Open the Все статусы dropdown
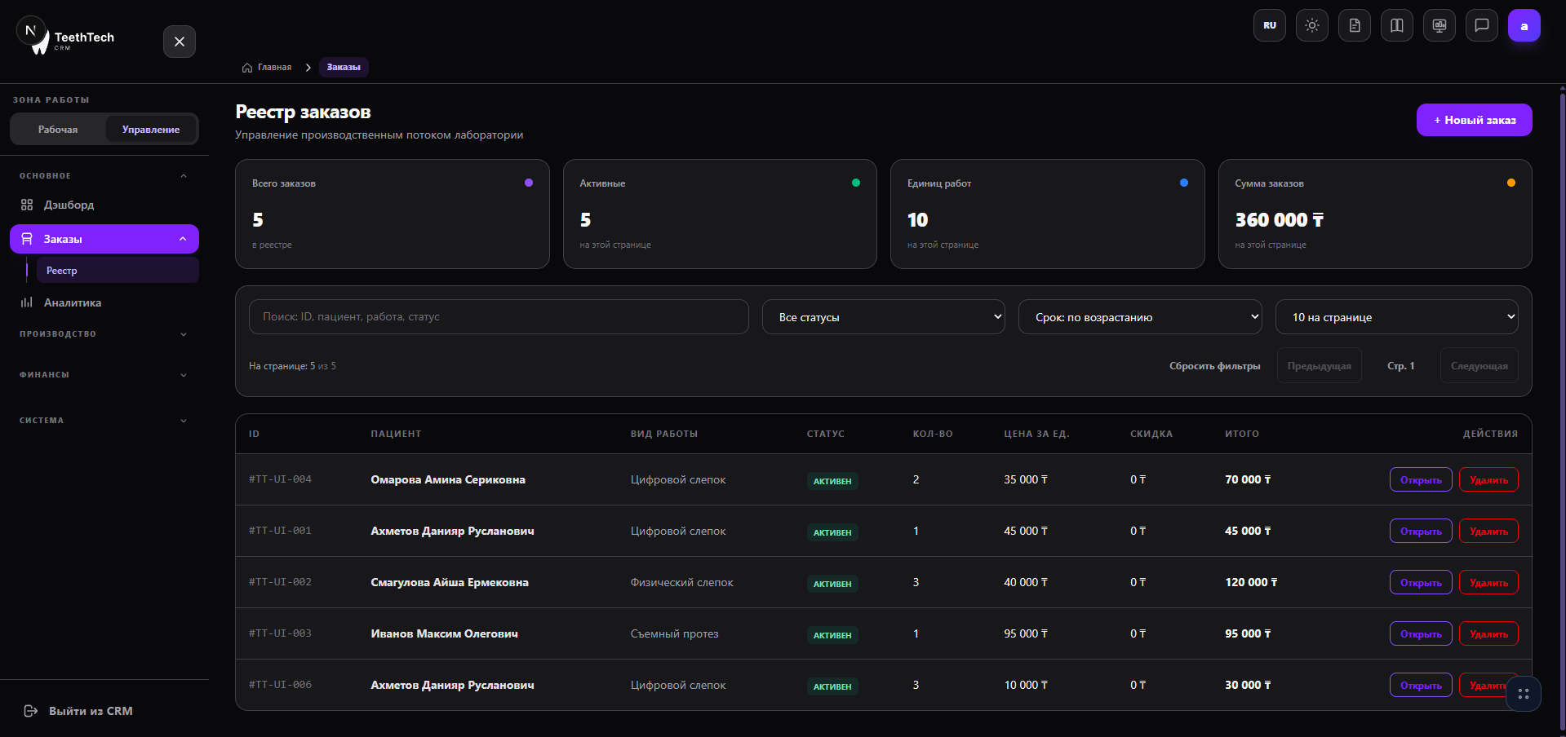Viewport: 1566px width, 737px height. coord(884,317)
